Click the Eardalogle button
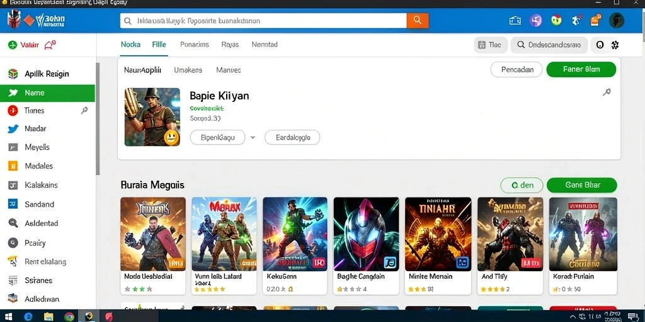645x322 pixels. [292, 138]
